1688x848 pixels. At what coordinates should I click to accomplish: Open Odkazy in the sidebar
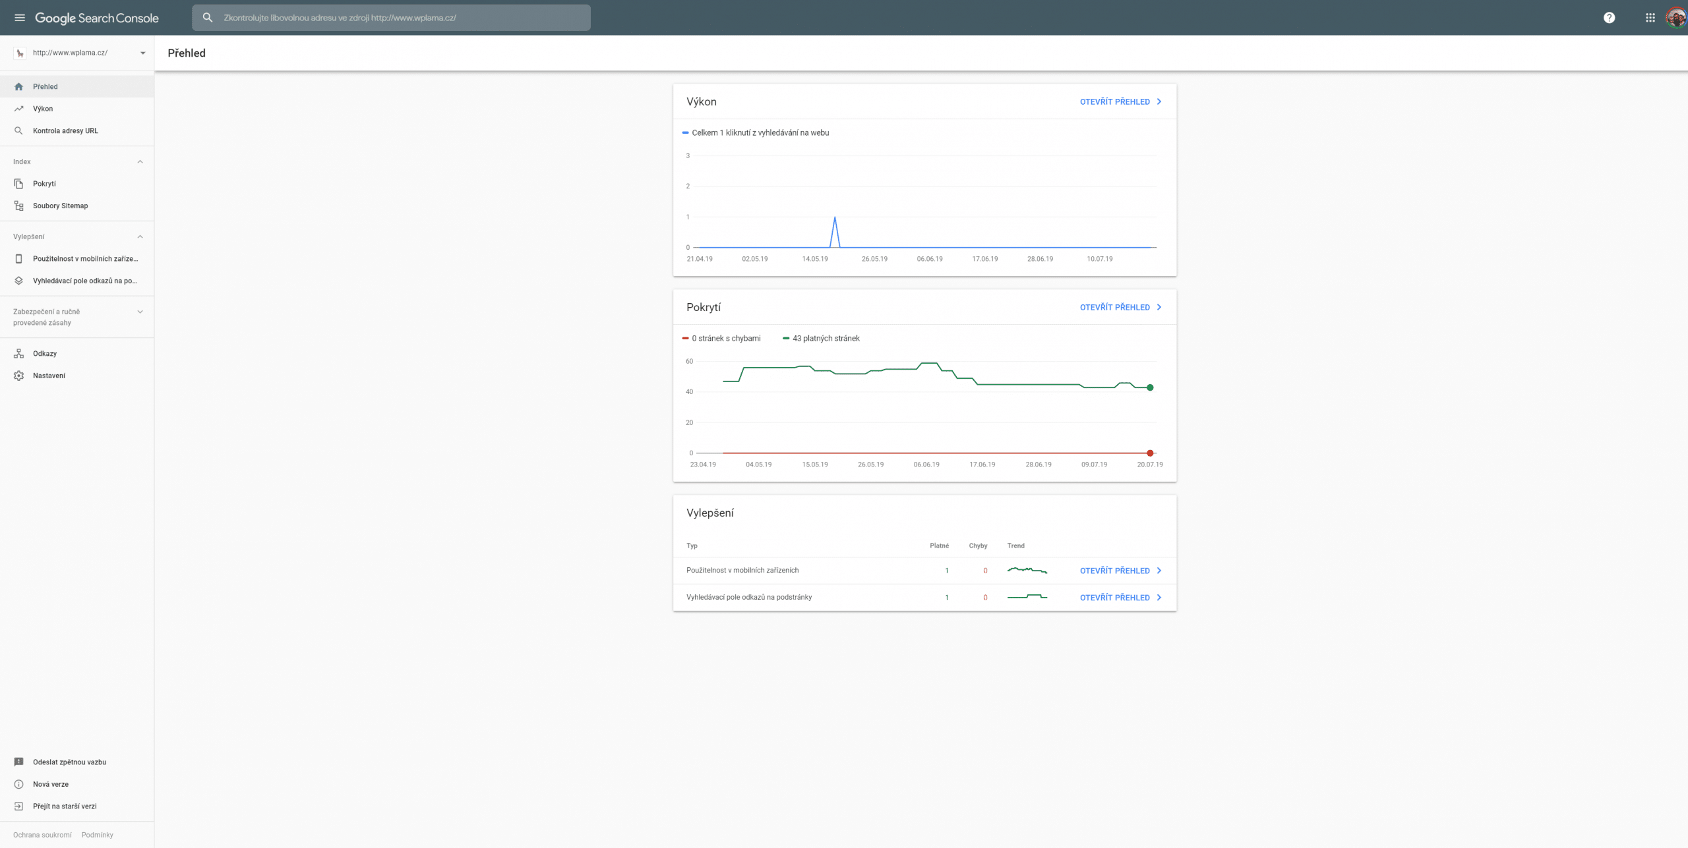tap(76, 354)
